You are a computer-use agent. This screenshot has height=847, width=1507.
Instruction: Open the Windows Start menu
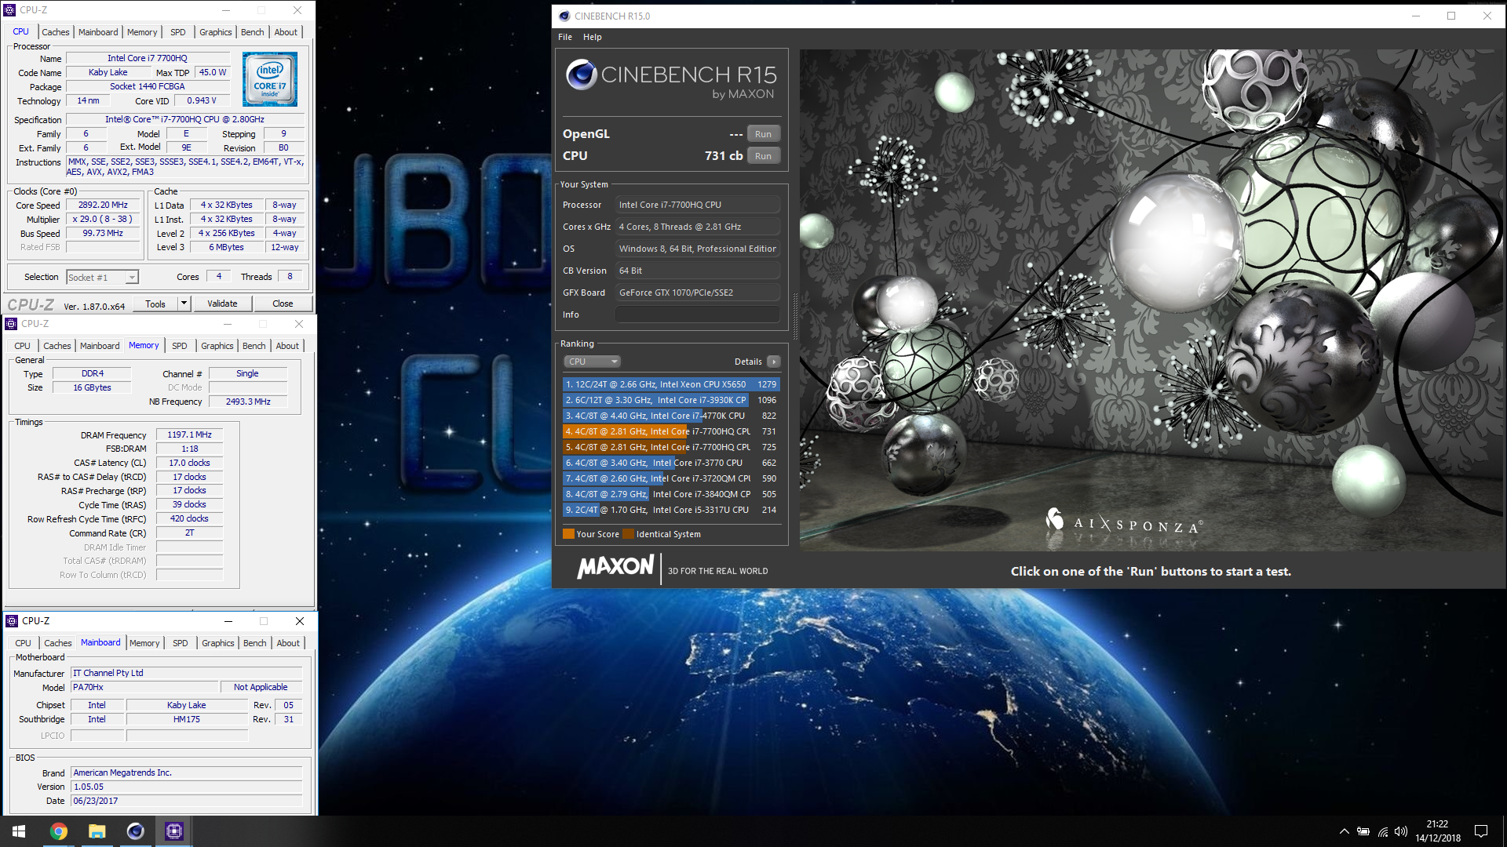point(19,831)
